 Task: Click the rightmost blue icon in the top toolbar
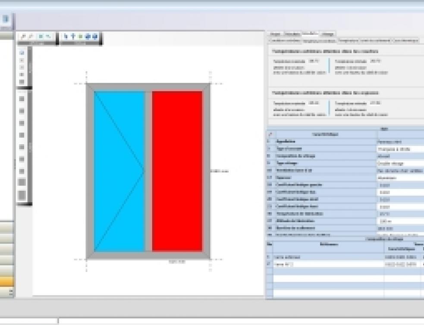tap(94, 37)
